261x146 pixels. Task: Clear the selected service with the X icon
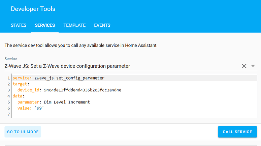click(244, 66)
